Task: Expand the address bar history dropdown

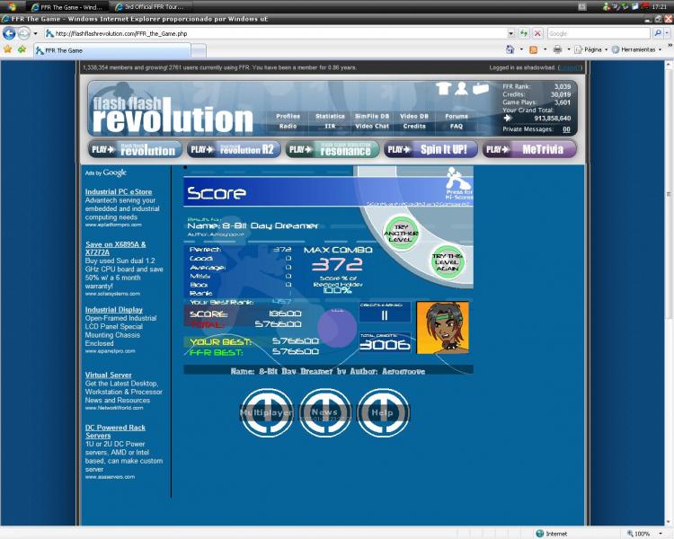Action: click(x=512, y=33)
